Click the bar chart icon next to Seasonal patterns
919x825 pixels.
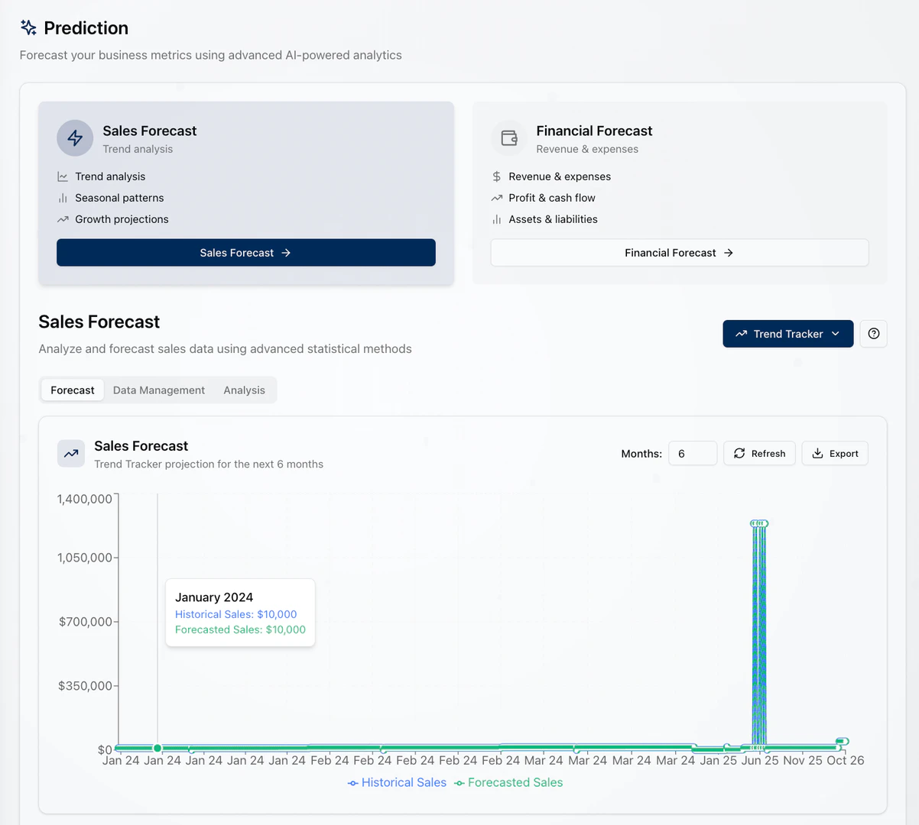(x=63, y=198)
